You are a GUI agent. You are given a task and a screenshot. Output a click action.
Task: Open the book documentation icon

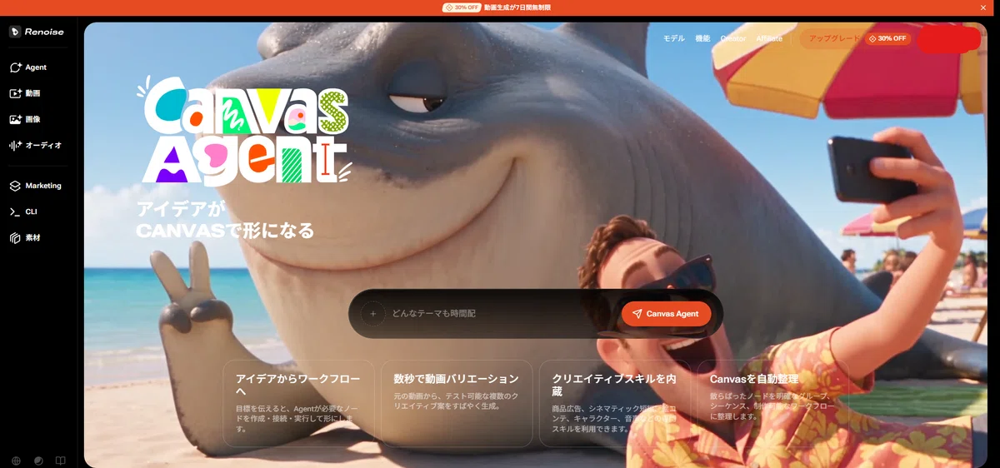[x=60, y=461]
